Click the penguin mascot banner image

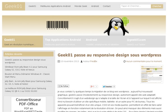[116, 27]
